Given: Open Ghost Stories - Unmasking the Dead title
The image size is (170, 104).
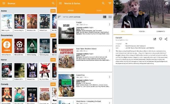Looking at the screenshot, I should pos(89,101).
